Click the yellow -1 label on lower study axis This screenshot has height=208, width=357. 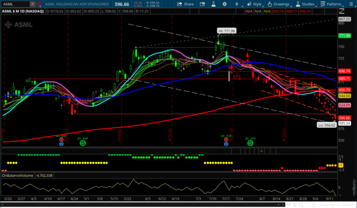pos(340,166)
